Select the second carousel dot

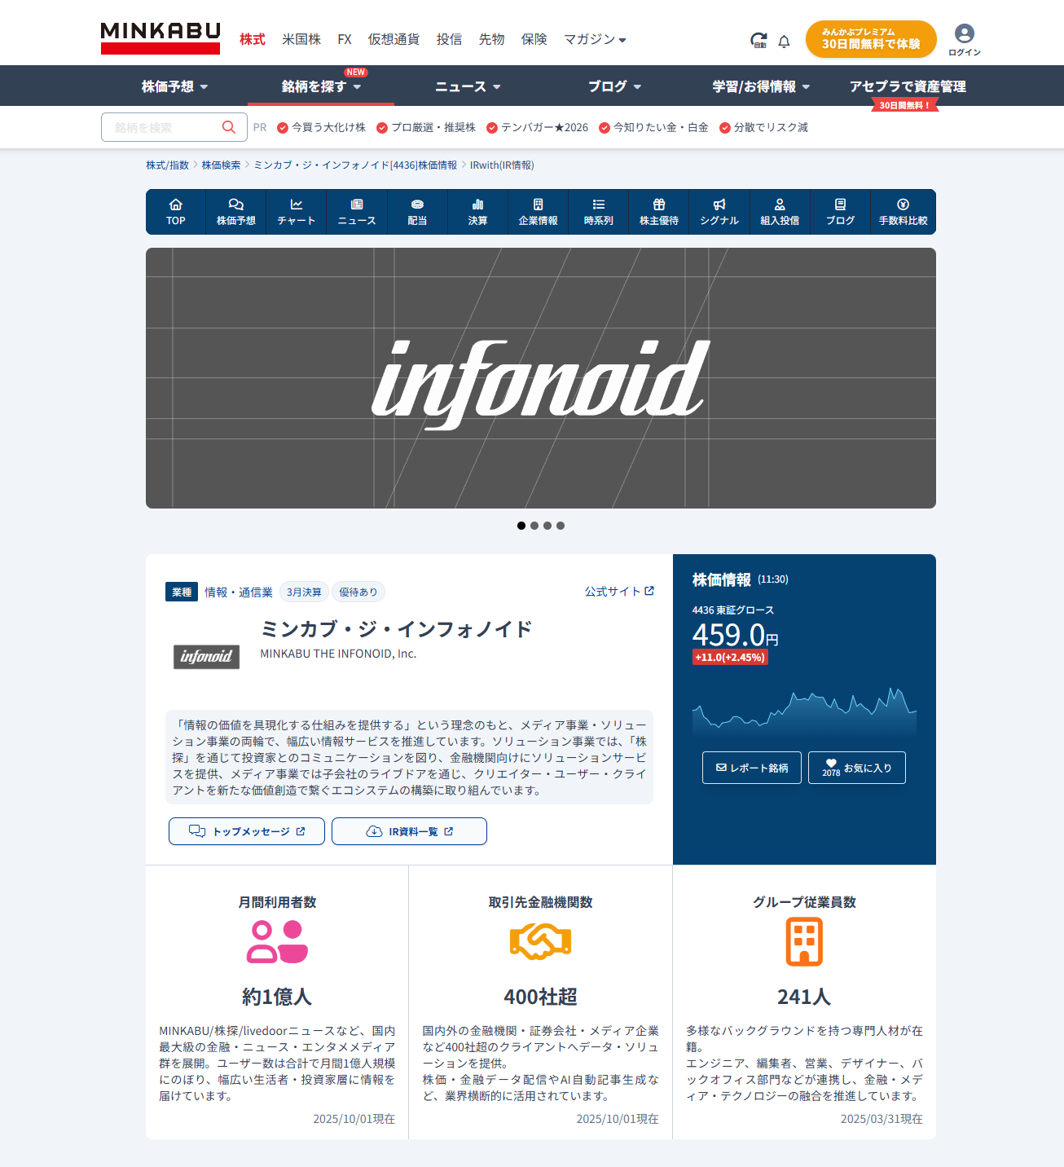534,526
